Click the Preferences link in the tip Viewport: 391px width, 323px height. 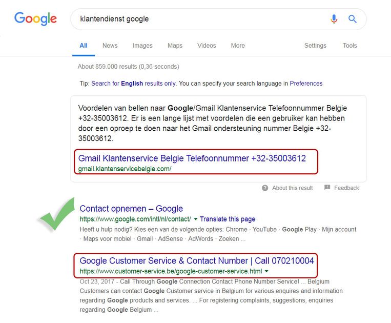(306, 83)
